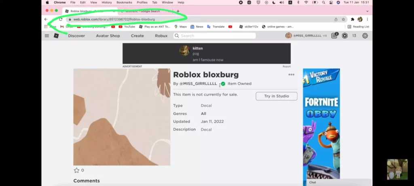Open the Chat panel bar
414x186 pixels.
pyautogui.click(x=339, y=182)
